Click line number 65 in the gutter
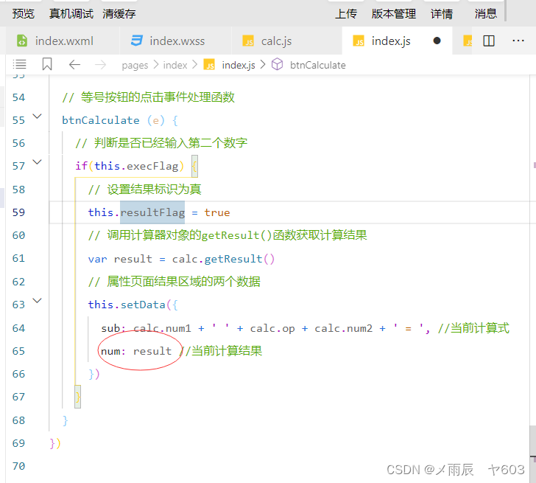The image size is (536, 483). (x=19, y=351)
